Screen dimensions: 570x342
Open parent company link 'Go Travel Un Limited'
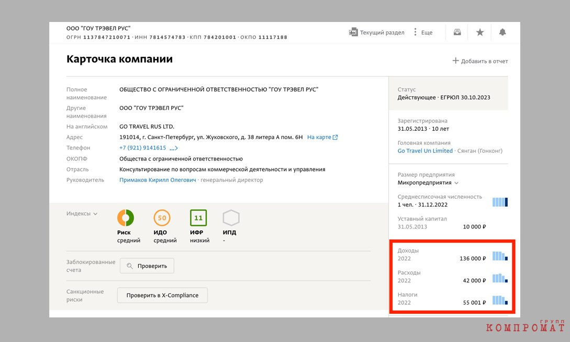(x=425, y=151)
